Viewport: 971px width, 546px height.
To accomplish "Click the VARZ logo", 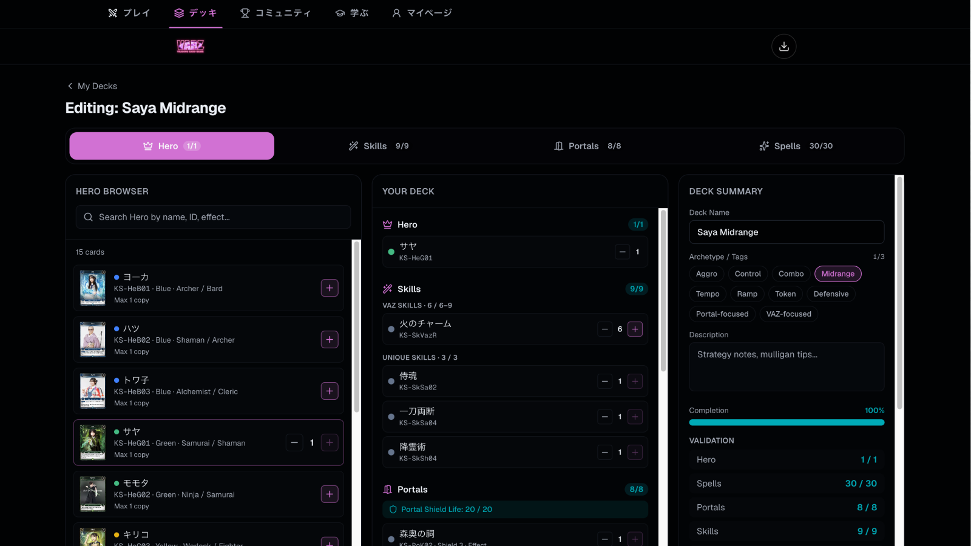I will click(191, 46).
